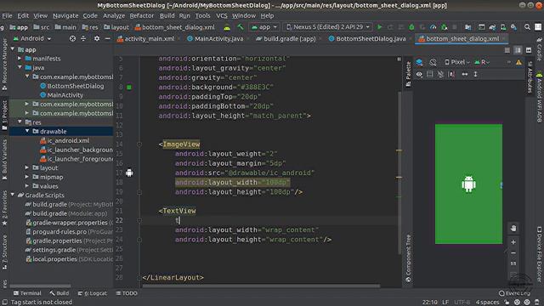Click the Design Surface layers icon

[419, 62]
